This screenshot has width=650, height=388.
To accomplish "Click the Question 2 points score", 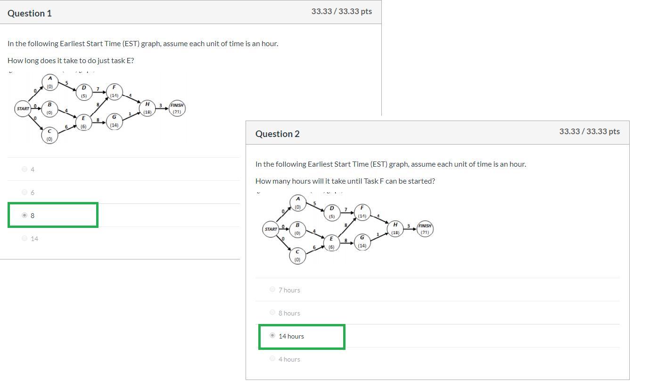I will [x=589, y=131].
